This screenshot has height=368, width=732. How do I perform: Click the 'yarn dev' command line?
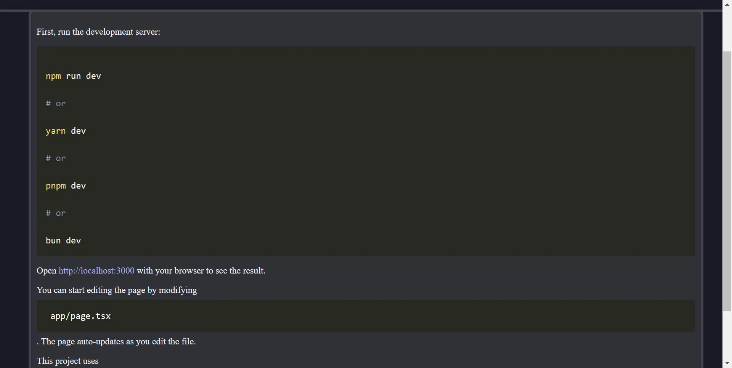(66, 131)
